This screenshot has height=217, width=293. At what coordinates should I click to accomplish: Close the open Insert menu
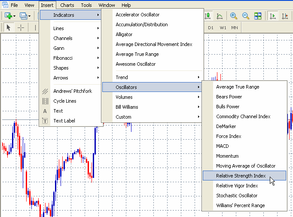[47, 5]
